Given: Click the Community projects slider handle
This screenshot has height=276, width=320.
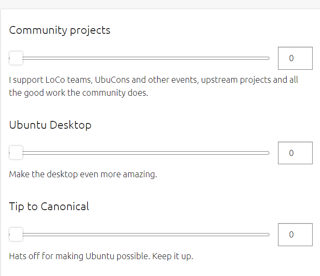Looking at the screenshot, I should [16, 58].
